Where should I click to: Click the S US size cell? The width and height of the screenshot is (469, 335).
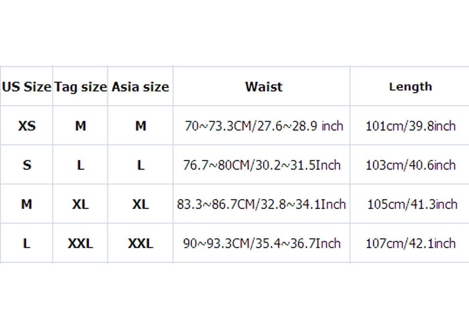point(27,165)
